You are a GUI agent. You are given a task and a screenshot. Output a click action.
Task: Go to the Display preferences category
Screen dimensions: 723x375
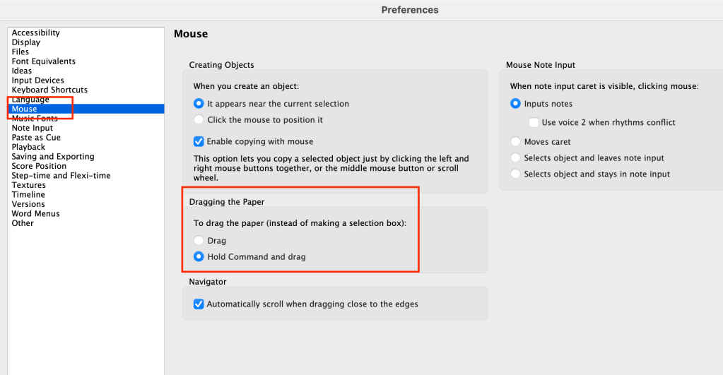point(26,42)
